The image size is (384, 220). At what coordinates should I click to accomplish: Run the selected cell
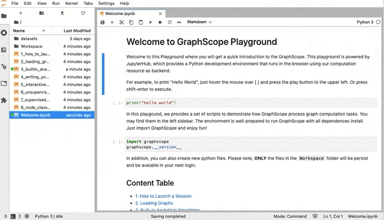[x=151, y=22]
